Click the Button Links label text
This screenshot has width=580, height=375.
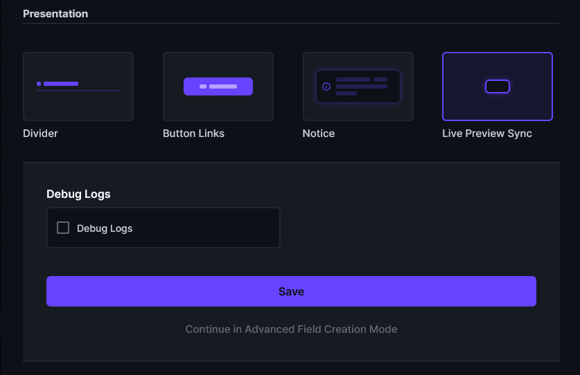[193, 134]
